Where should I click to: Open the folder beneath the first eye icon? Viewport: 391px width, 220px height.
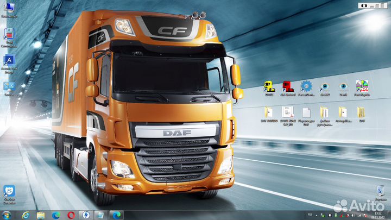tap(325, 116)
